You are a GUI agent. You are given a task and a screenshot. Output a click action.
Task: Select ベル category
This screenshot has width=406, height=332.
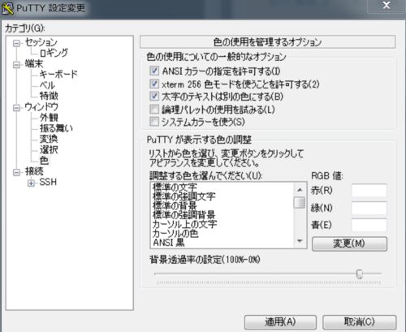[47, 85]
